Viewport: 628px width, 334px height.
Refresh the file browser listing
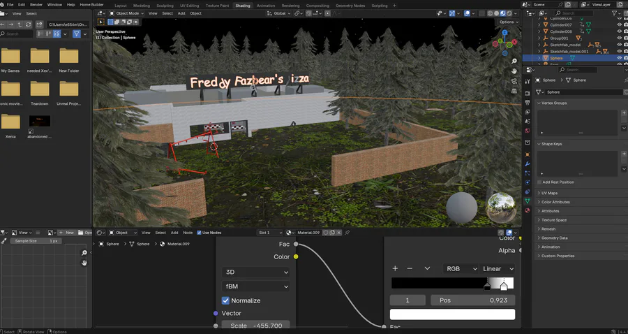point(29,24)
